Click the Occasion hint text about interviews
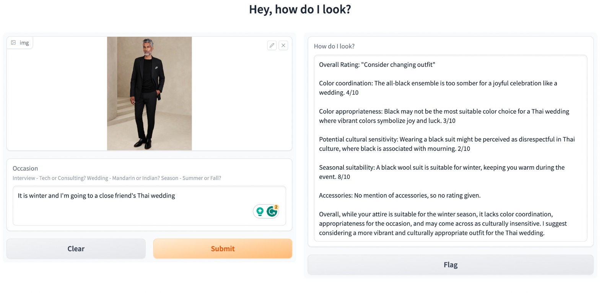Screen dimensions: 612x293 (117, 178)
